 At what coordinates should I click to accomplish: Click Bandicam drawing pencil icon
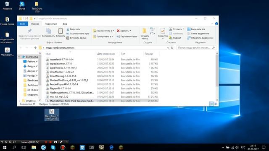(61, 142)
